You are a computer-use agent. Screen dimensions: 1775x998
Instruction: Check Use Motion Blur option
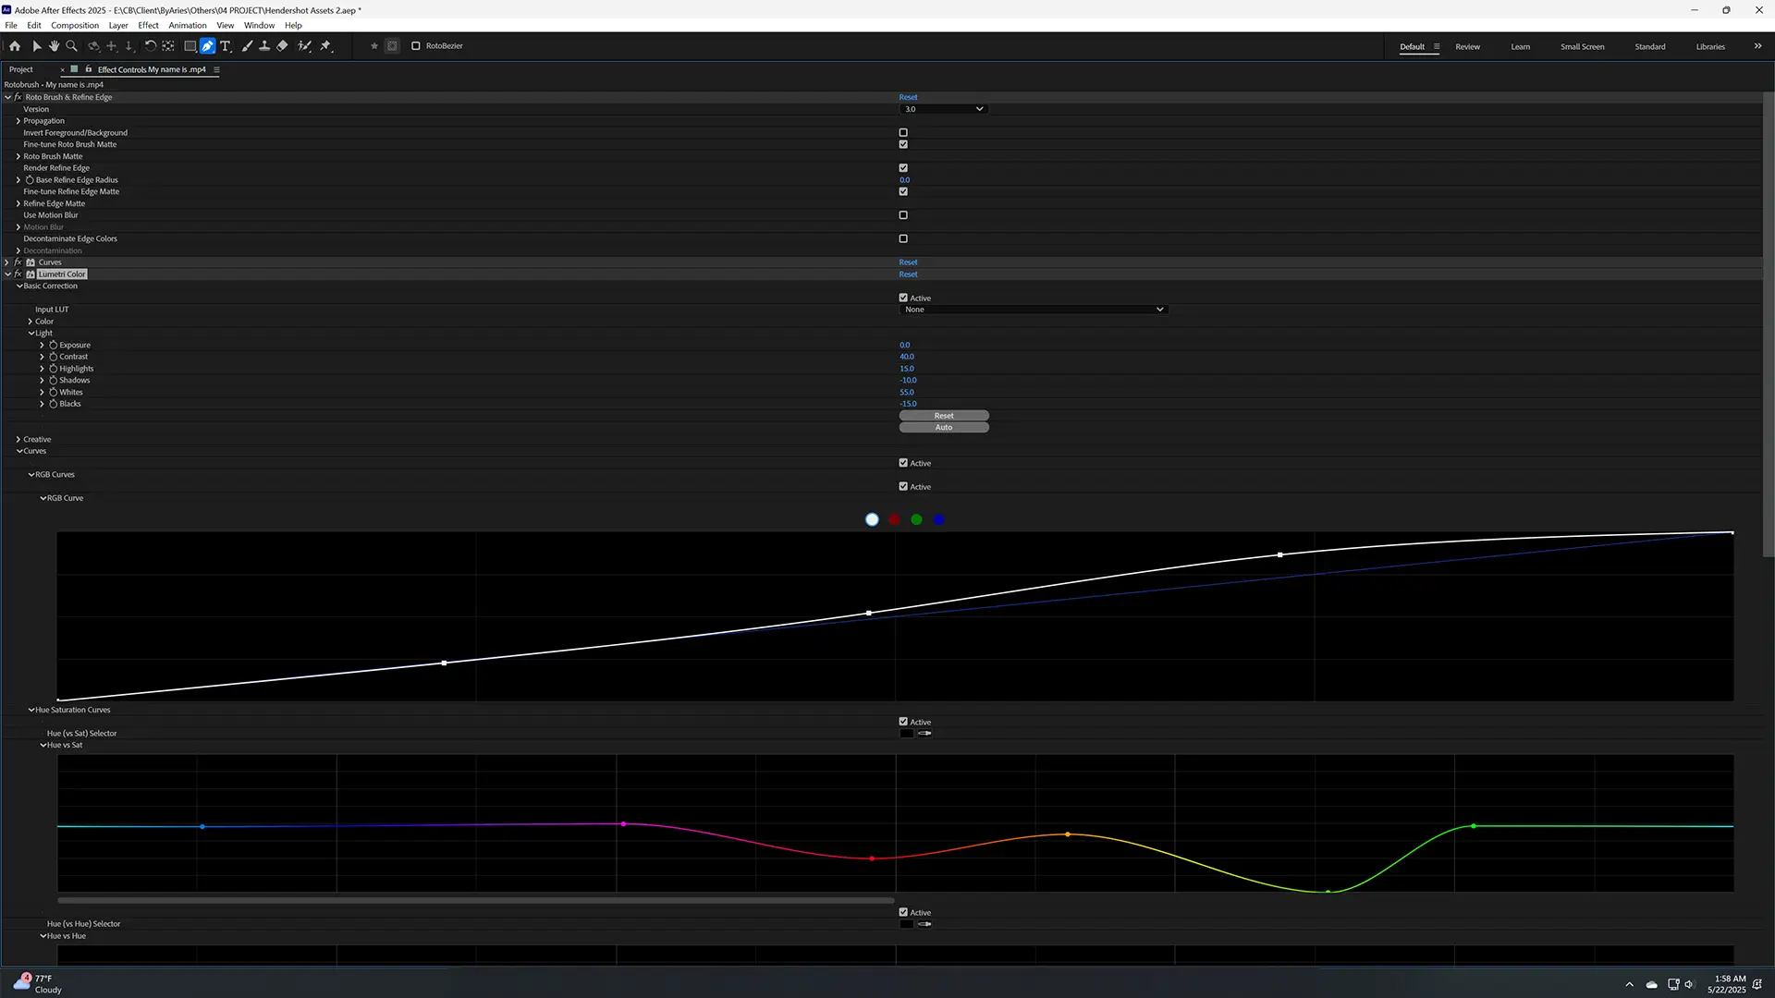tap(903, 215)
